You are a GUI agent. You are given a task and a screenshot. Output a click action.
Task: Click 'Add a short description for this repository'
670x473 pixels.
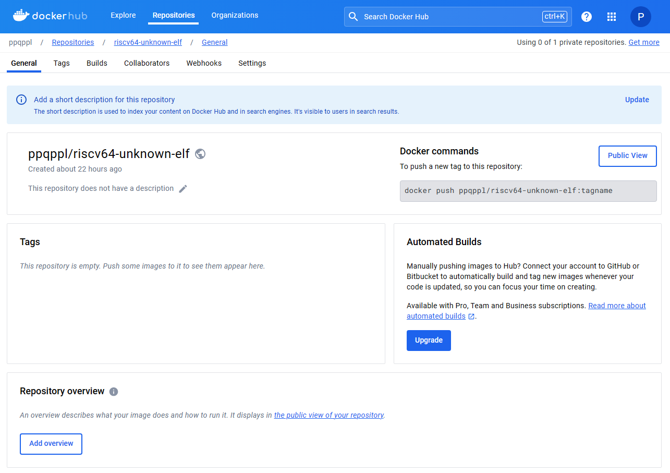(x=104, y=100)
